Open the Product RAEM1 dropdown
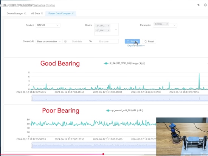Viewport: 208px width, 156px height. (48, 25)
